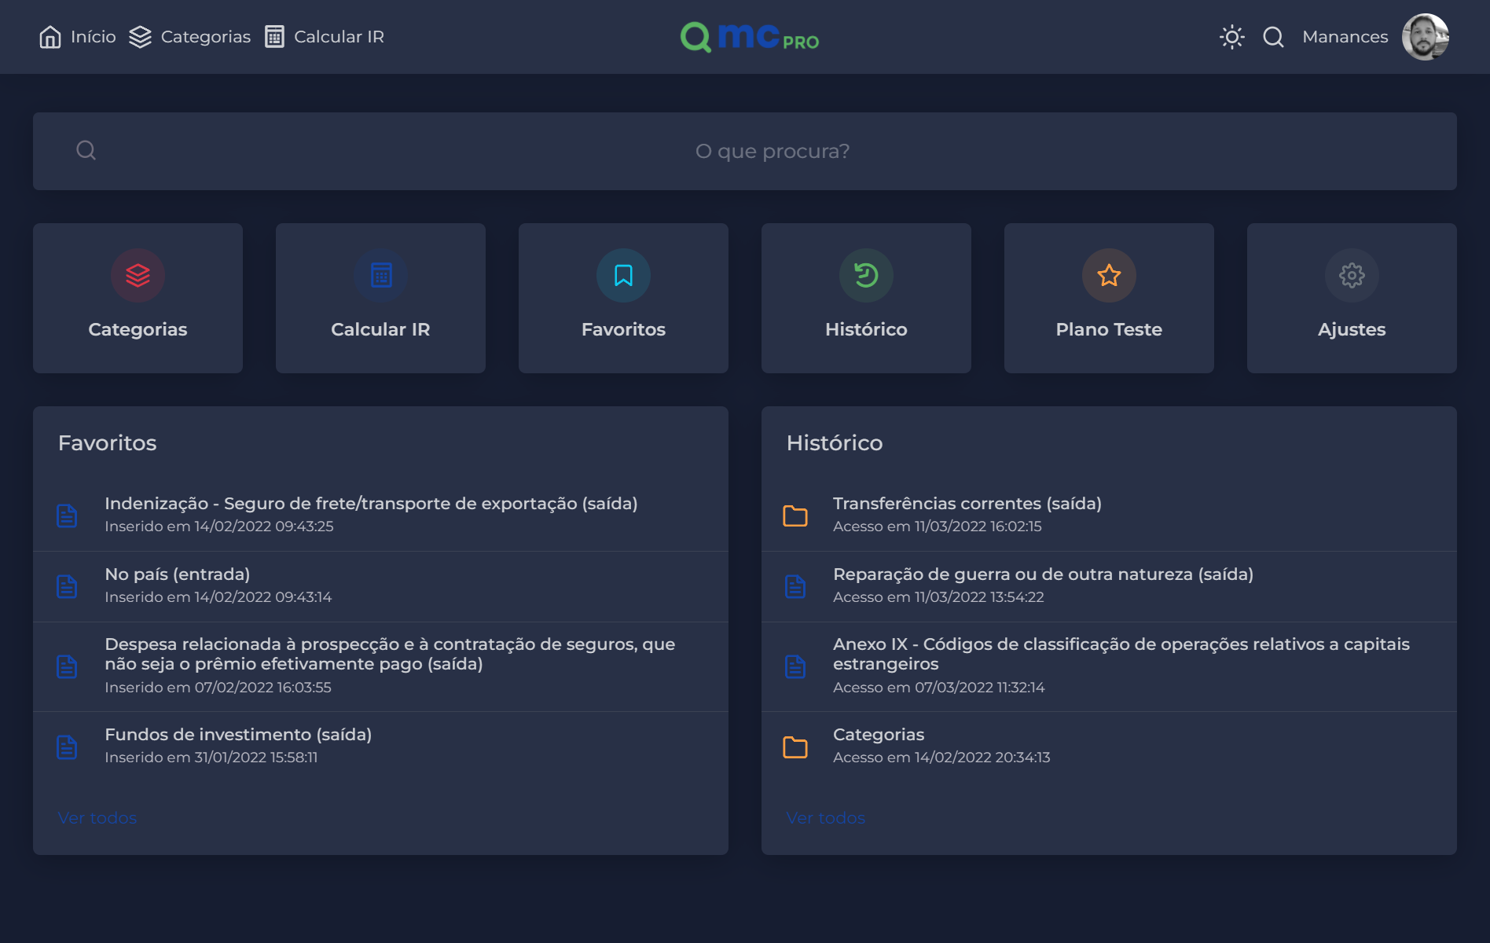Open the Ajustes gear card icon
This screenshot has height=943, width=1490.
pos(1352,275)
